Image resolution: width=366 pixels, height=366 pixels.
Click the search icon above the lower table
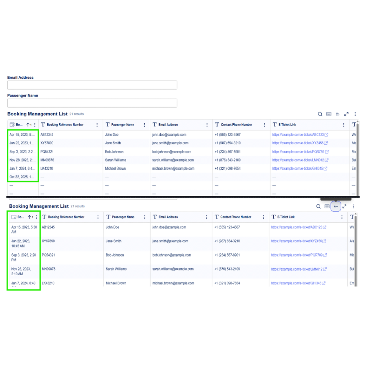coord(318,206)
